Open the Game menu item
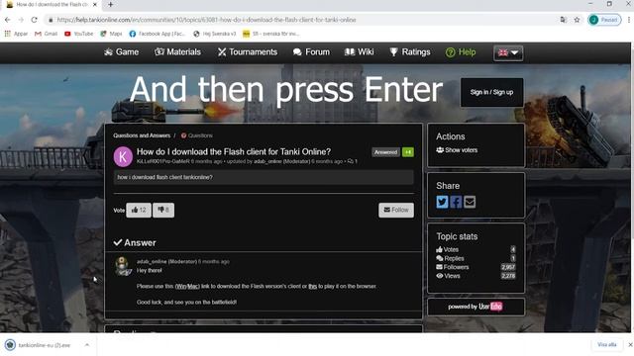Image resolution: width=634 pixels, height=356 pixels. [x=121, y=52]
